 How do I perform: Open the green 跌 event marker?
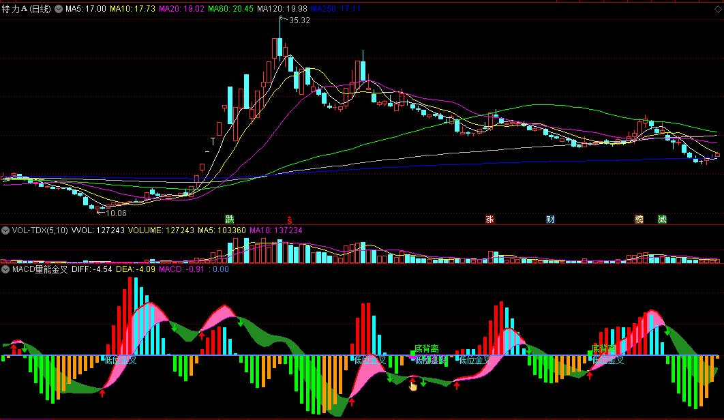[230, 219]
